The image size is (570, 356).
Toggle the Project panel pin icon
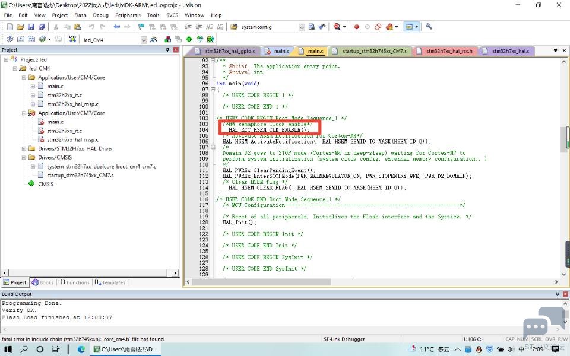pyautogui.click(x=167, y=50)
